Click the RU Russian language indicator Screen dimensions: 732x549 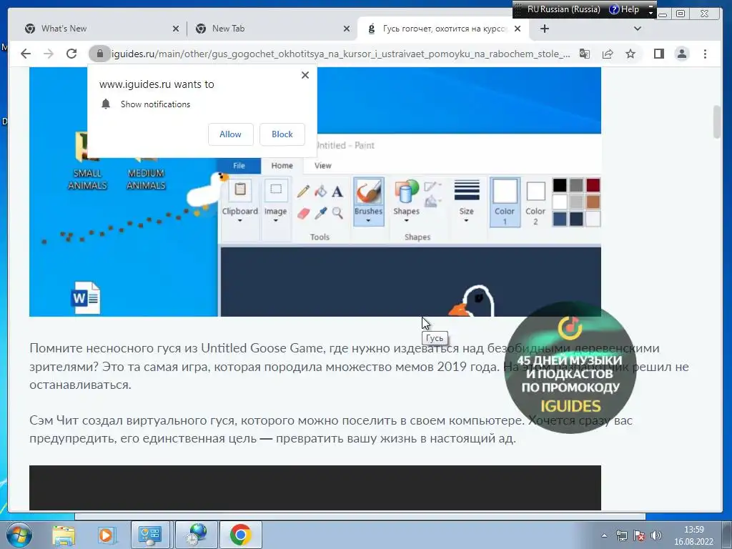point(563,9)
